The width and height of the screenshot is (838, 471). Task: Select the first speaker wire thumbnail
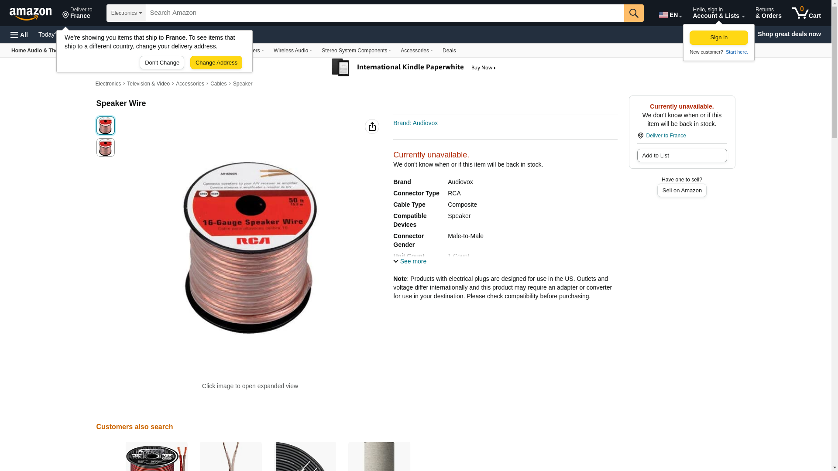click(x=105, y=126)
